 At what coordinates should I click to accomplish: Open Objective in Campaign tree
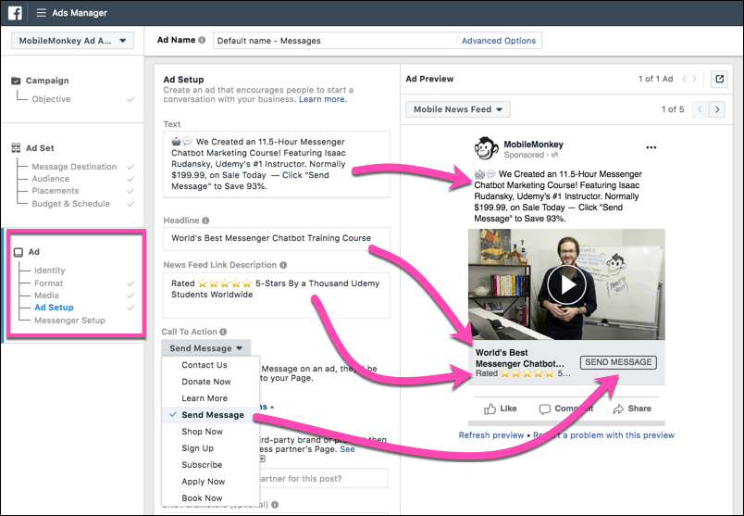click(51, 99)
